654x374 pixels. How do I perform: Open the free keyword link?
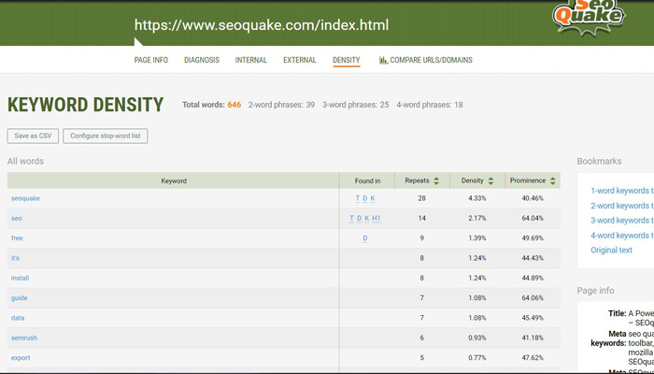[x=17, y=238]
